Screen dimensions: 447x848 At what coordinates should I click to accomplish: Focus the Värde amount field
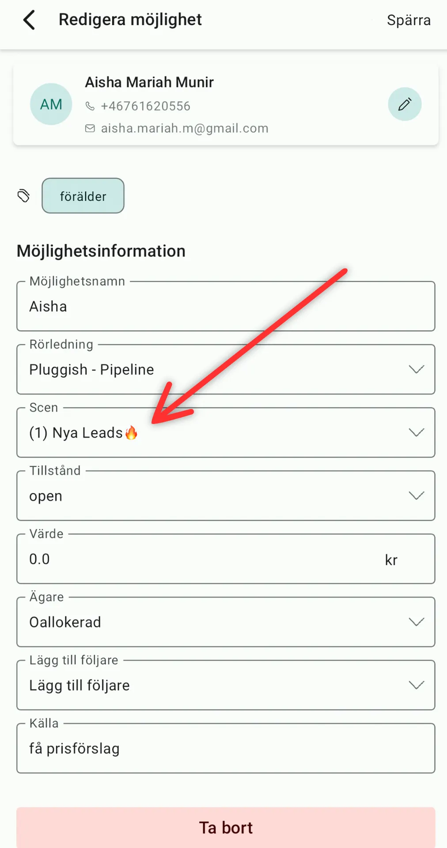click(x=199, y=559)
